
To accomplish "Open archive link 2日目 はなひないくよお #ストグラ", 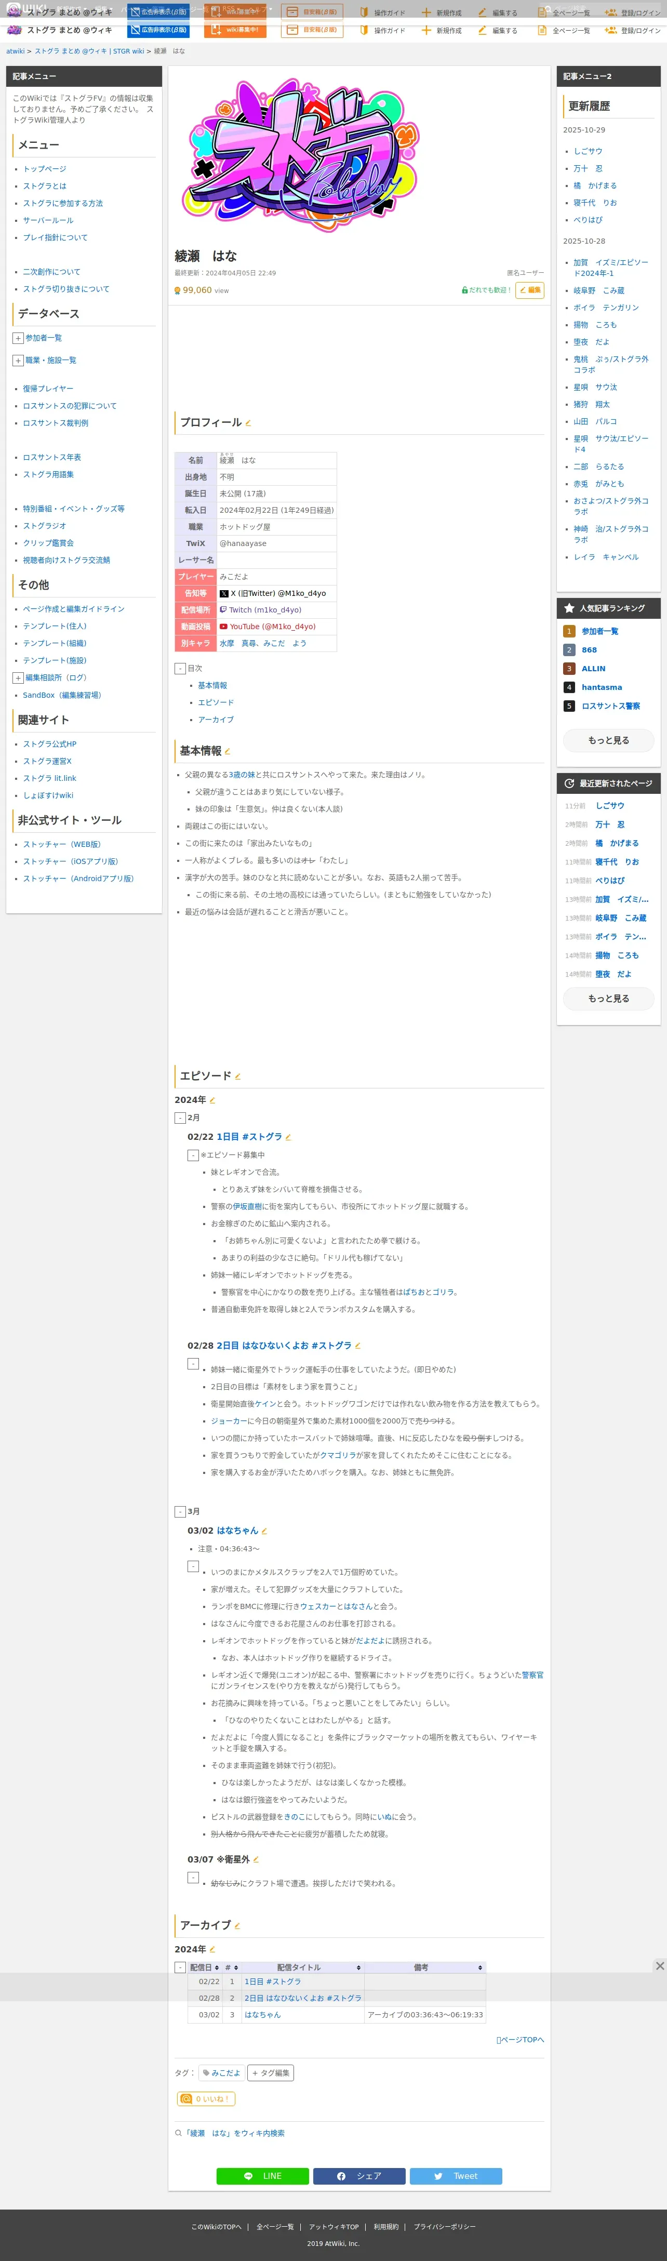I will tap(303, 1999).
